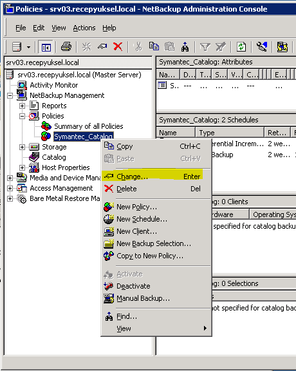The image size is (296, 371).
Task: Expand the Reports node
Action: coord(23,106)
